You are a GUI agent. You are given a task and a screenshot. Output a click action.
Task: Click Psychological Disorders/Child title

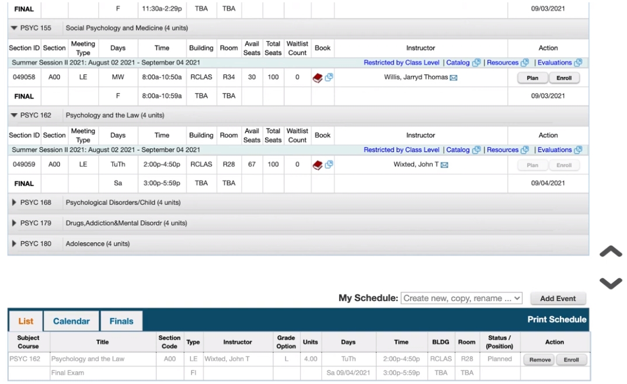coord(123,203)
